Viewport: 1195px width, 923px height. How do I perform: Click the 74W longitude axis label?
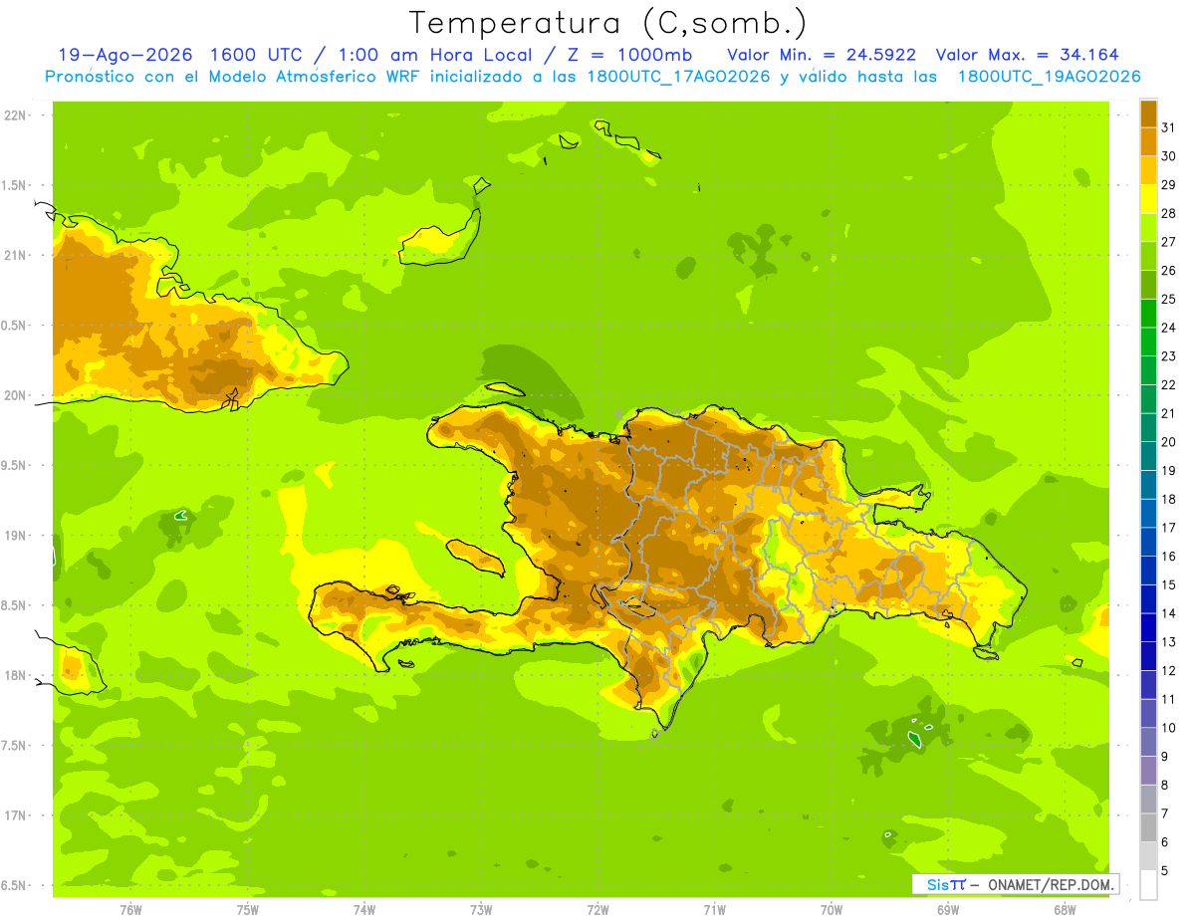coord(364,909)
